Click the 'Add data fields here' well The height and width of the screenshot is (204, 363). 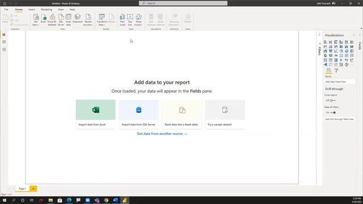point(339,82)
